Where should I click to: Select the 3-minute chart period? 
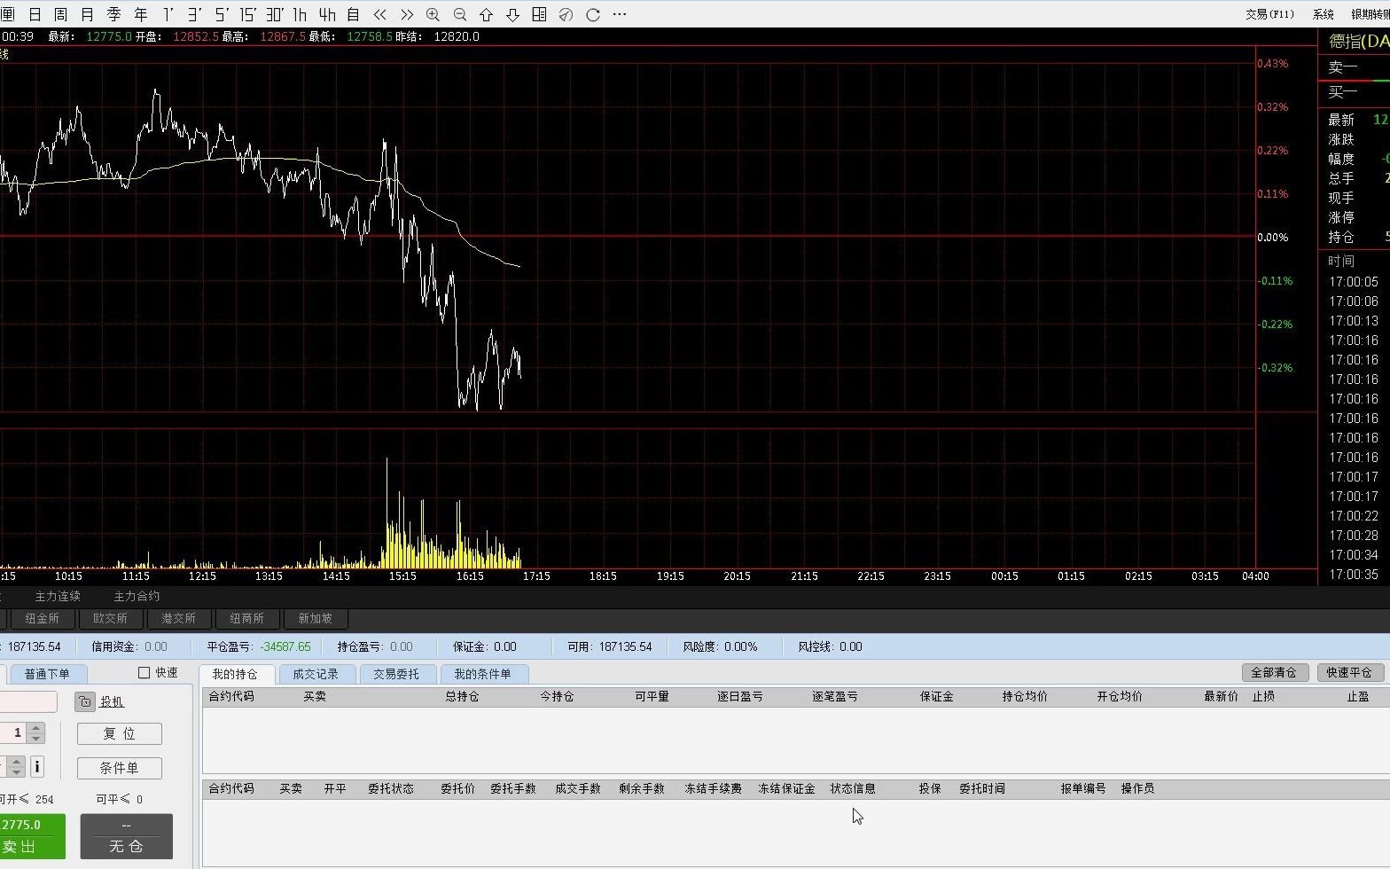pos(194,14)
